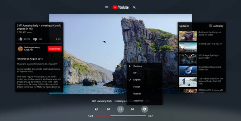Open "Getting Out" - FB 360 VR thumbnail
This screenshot has width=241, height=121.
click(x=188, y=47)
